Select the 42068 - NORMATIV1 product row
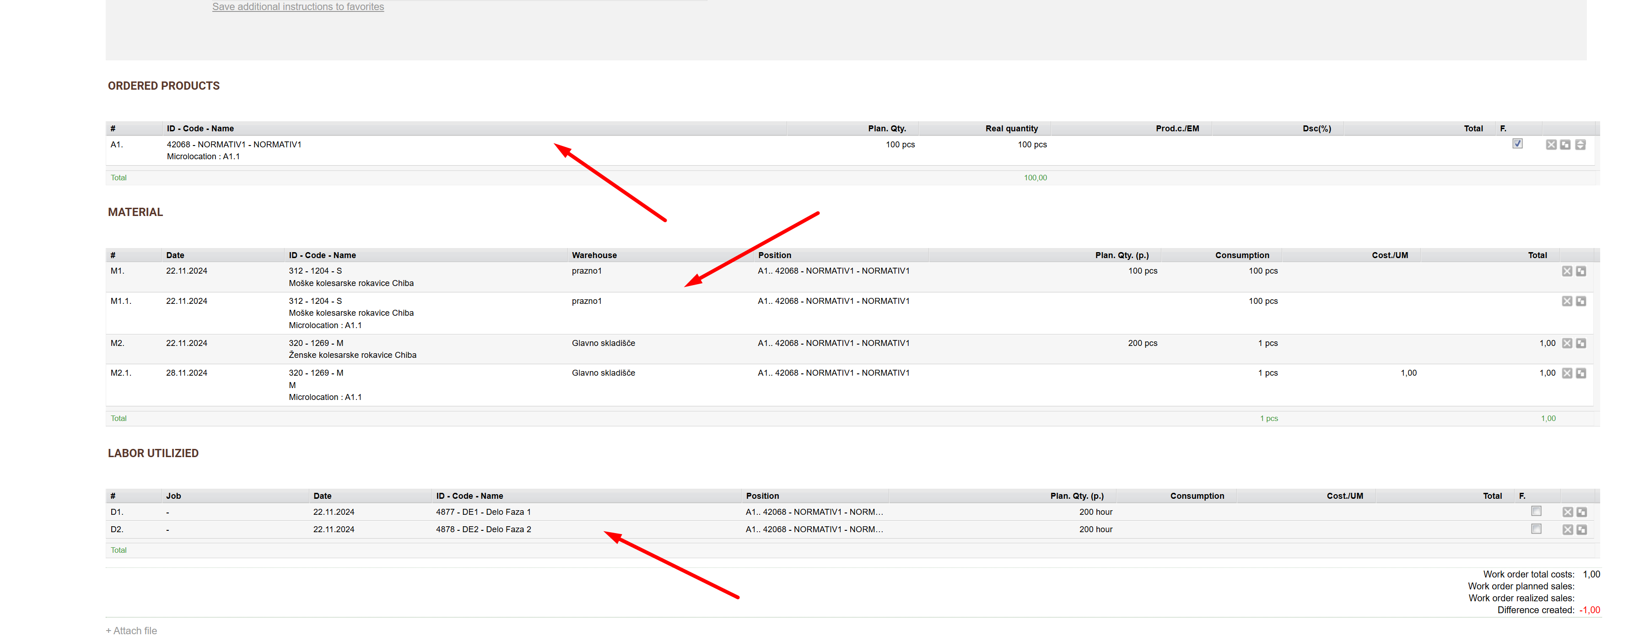The image size is (1629, 642). pos(234,145)
